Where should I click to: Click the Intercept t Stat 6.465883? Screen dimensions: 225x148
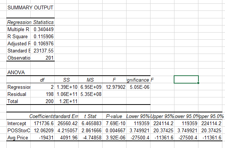click(91, 123)
